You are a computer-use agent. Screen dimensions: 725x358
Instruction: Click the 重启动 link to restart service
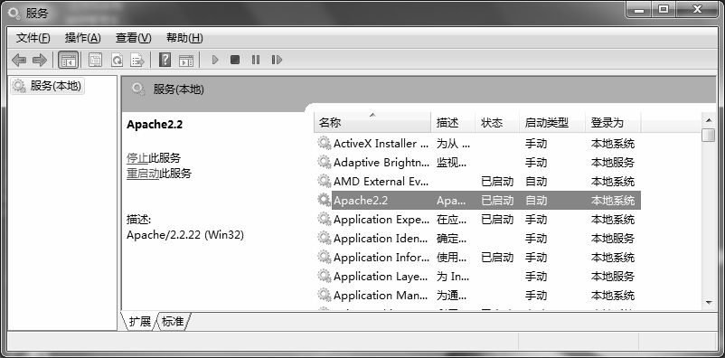[x=143, y=174]
